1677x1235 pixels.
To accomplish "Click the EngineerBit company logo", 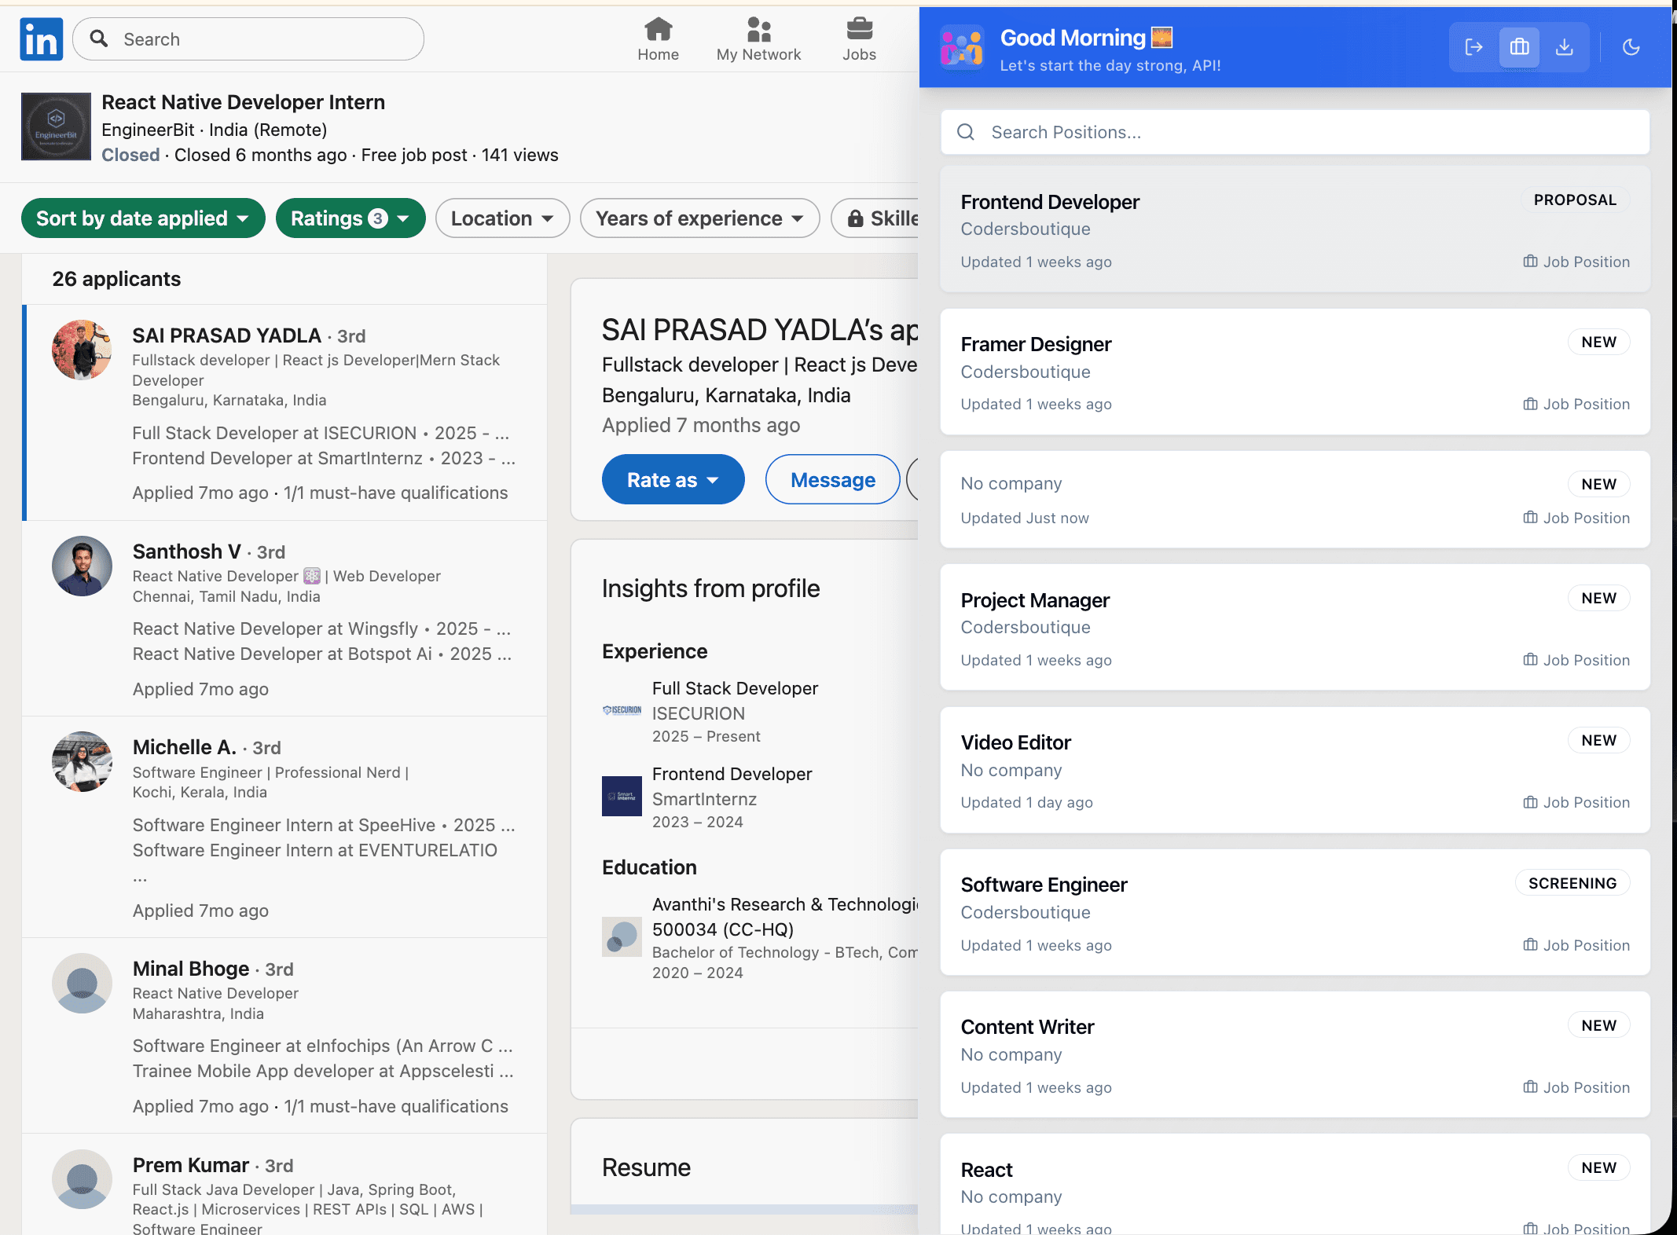I will (x=56, y=126).
